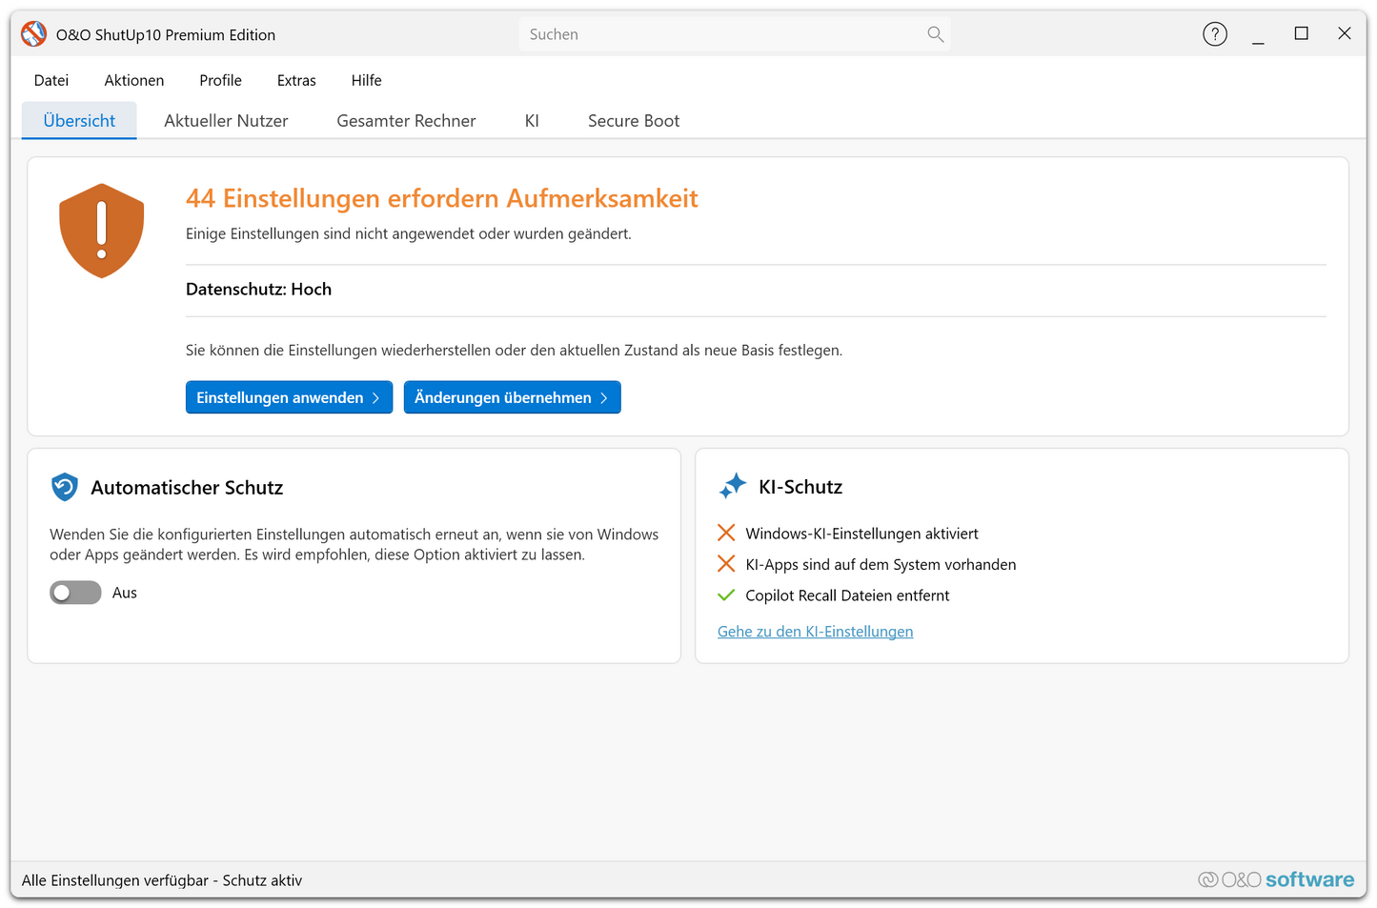This screenshot has width=1377, height=908.
Task: Follow the Gehe zu den KI-Einstellungen link
Action: (815, 632)
